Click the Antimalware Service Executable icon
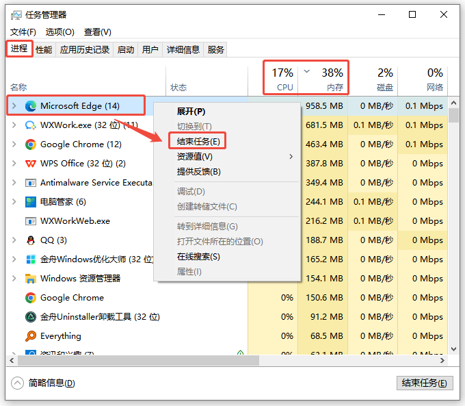The height and width of the screenshot is (406, 465). pos(31,183)
